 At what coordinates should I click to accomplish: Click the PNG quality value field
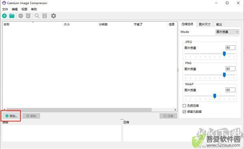(x=231, y=69)
